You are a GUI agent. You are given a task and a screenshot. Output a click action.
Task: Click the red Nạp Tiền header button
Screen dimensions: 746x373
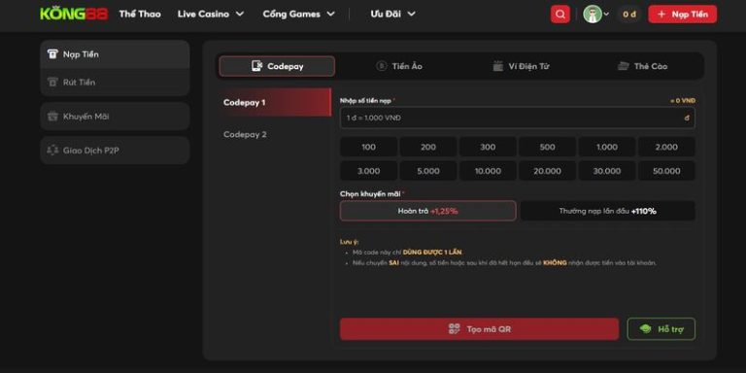click(x=682, y=15)
